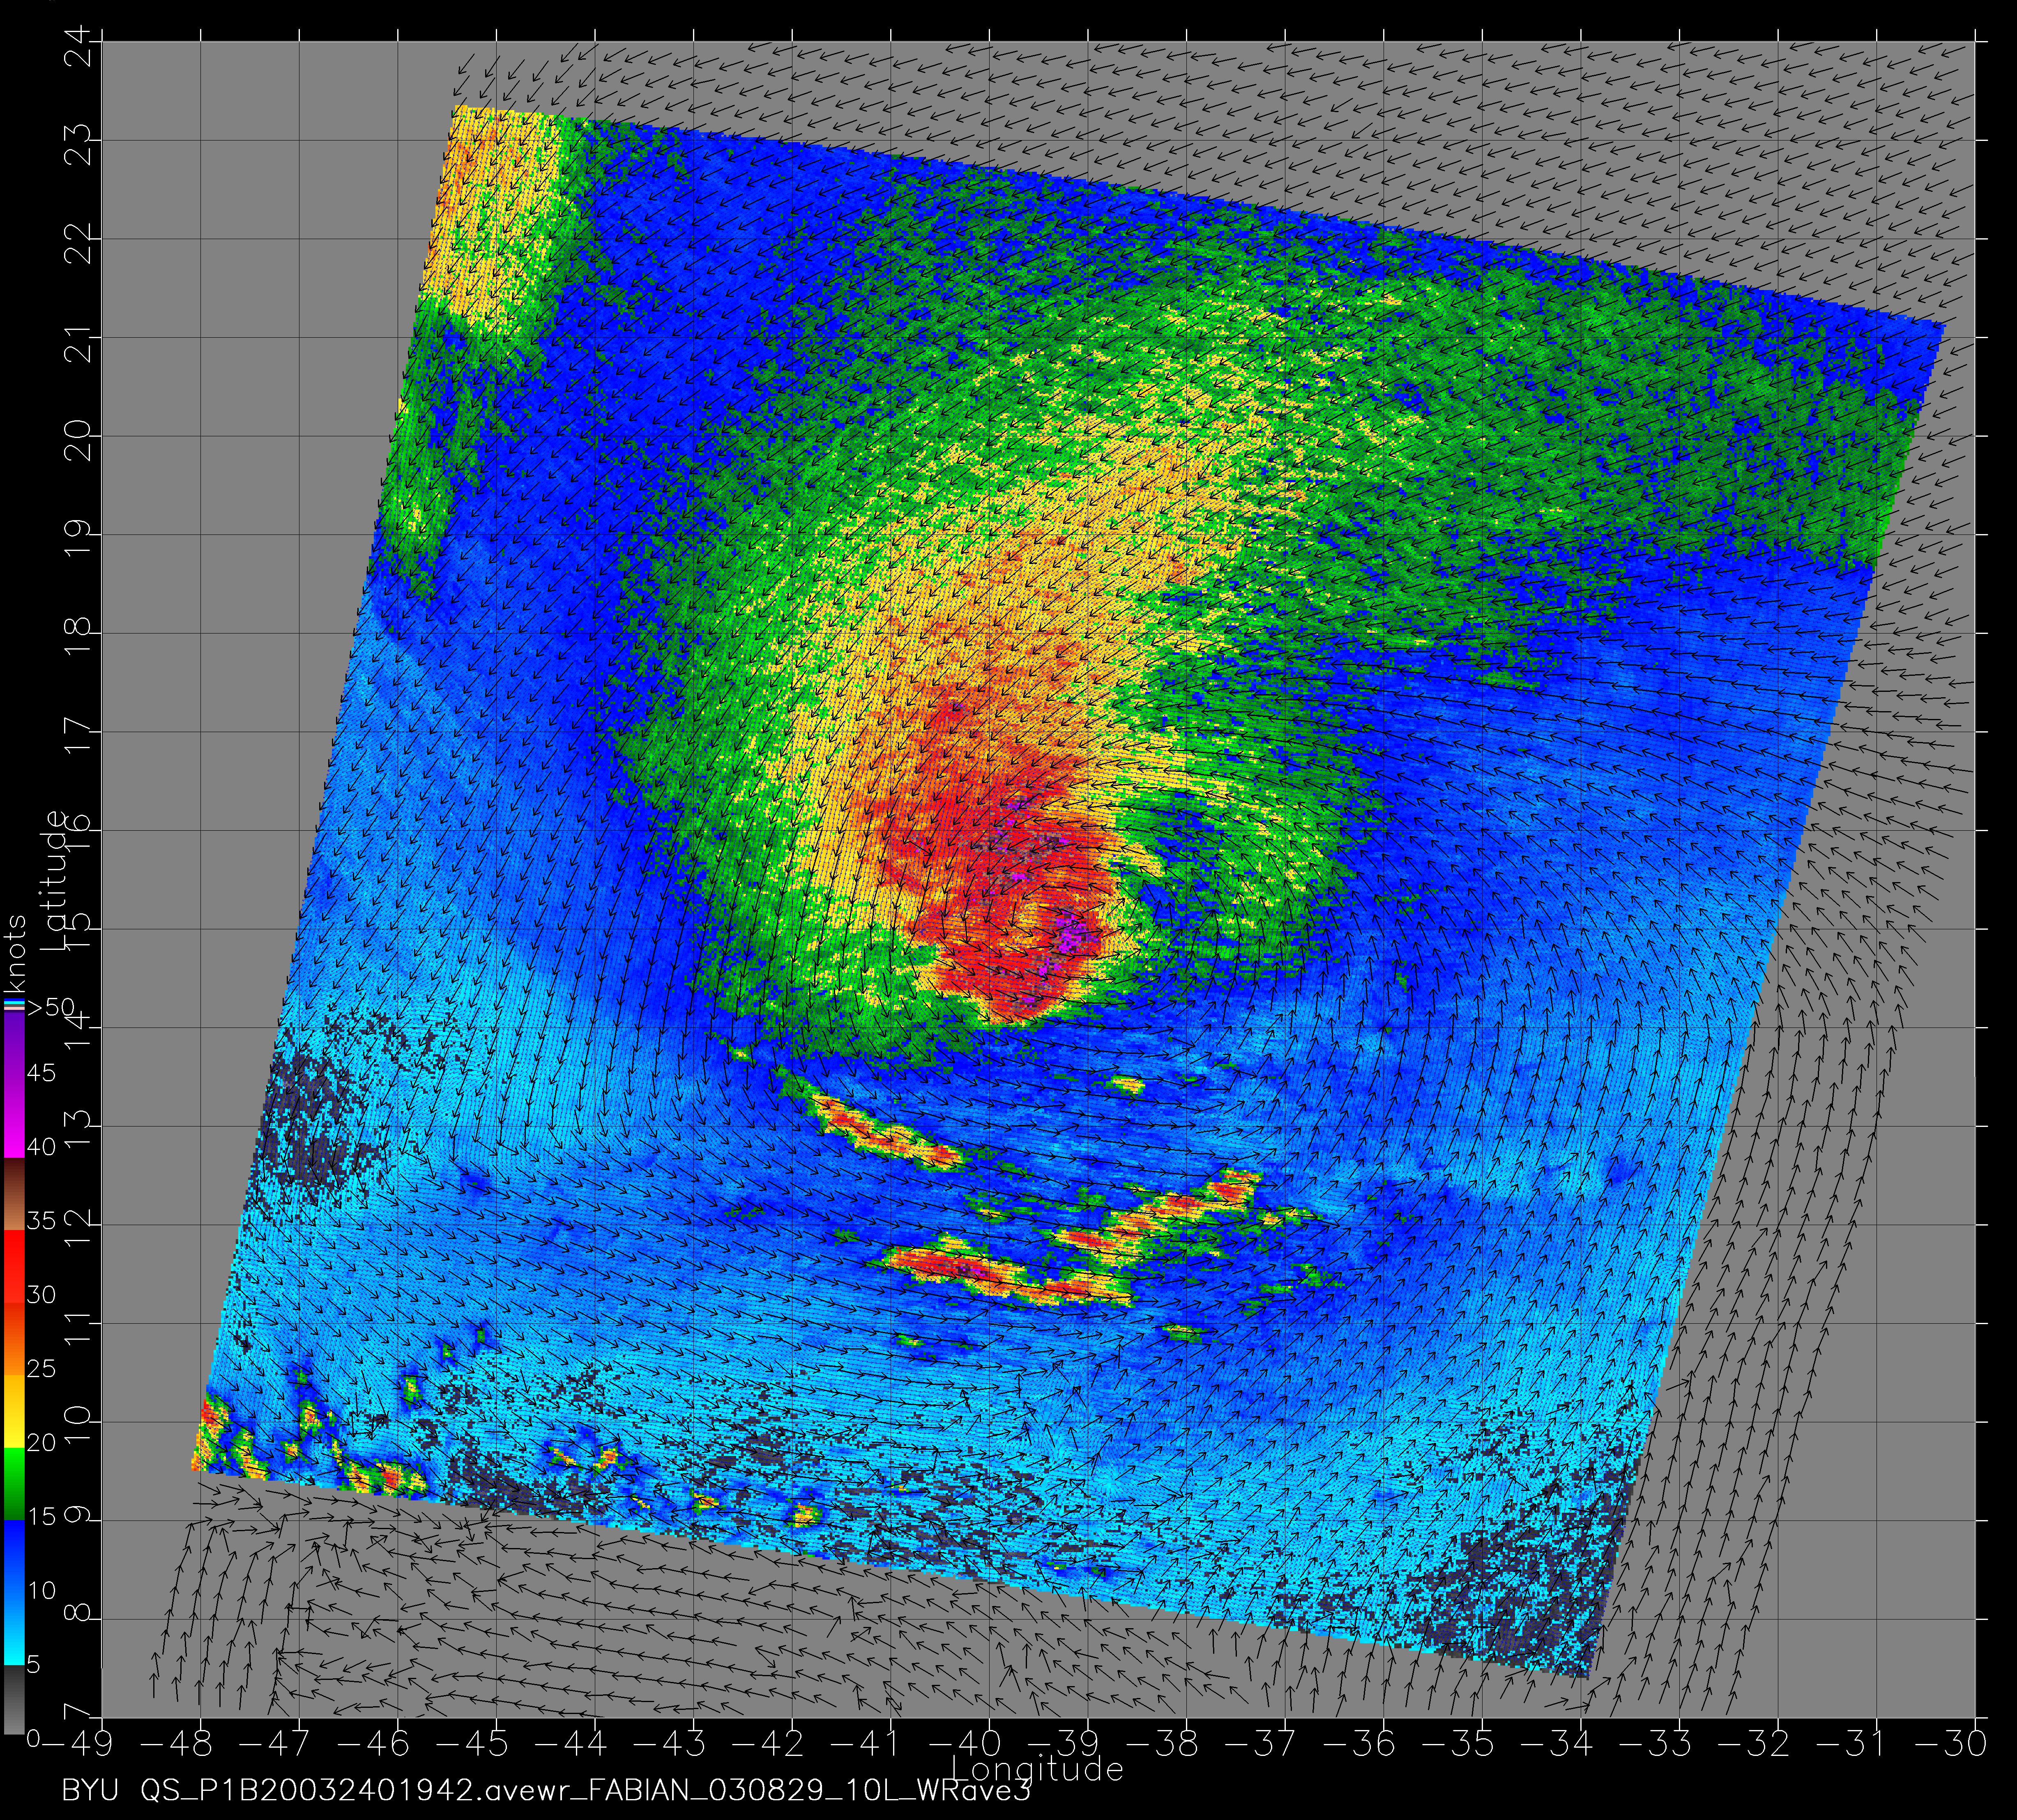The image size is (2017, 1820).
Task: Click the magenta 40–45 knots legend segment
Action: (x=13, y=1121)
